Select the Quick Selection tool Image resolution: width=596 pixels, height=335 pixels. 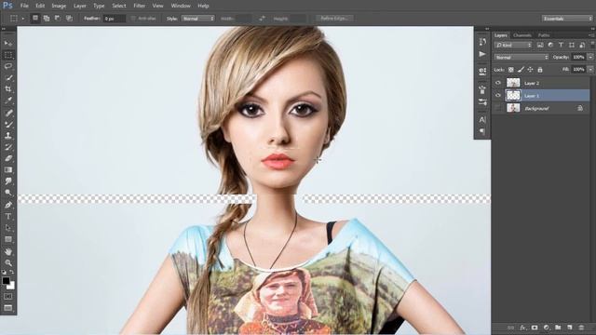[8, 77]
